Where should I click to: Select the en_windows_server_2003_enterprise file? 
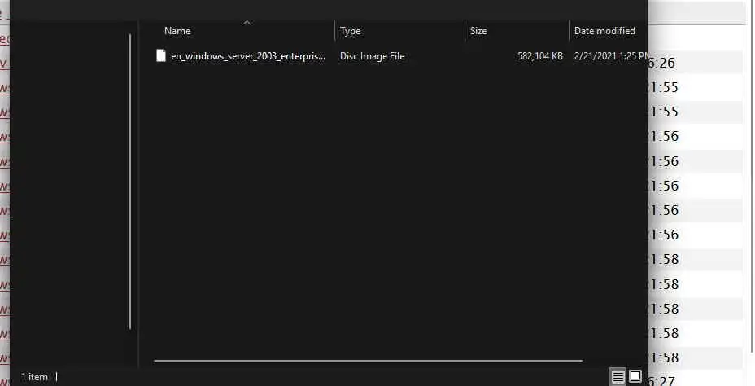(x=248, y=56)
